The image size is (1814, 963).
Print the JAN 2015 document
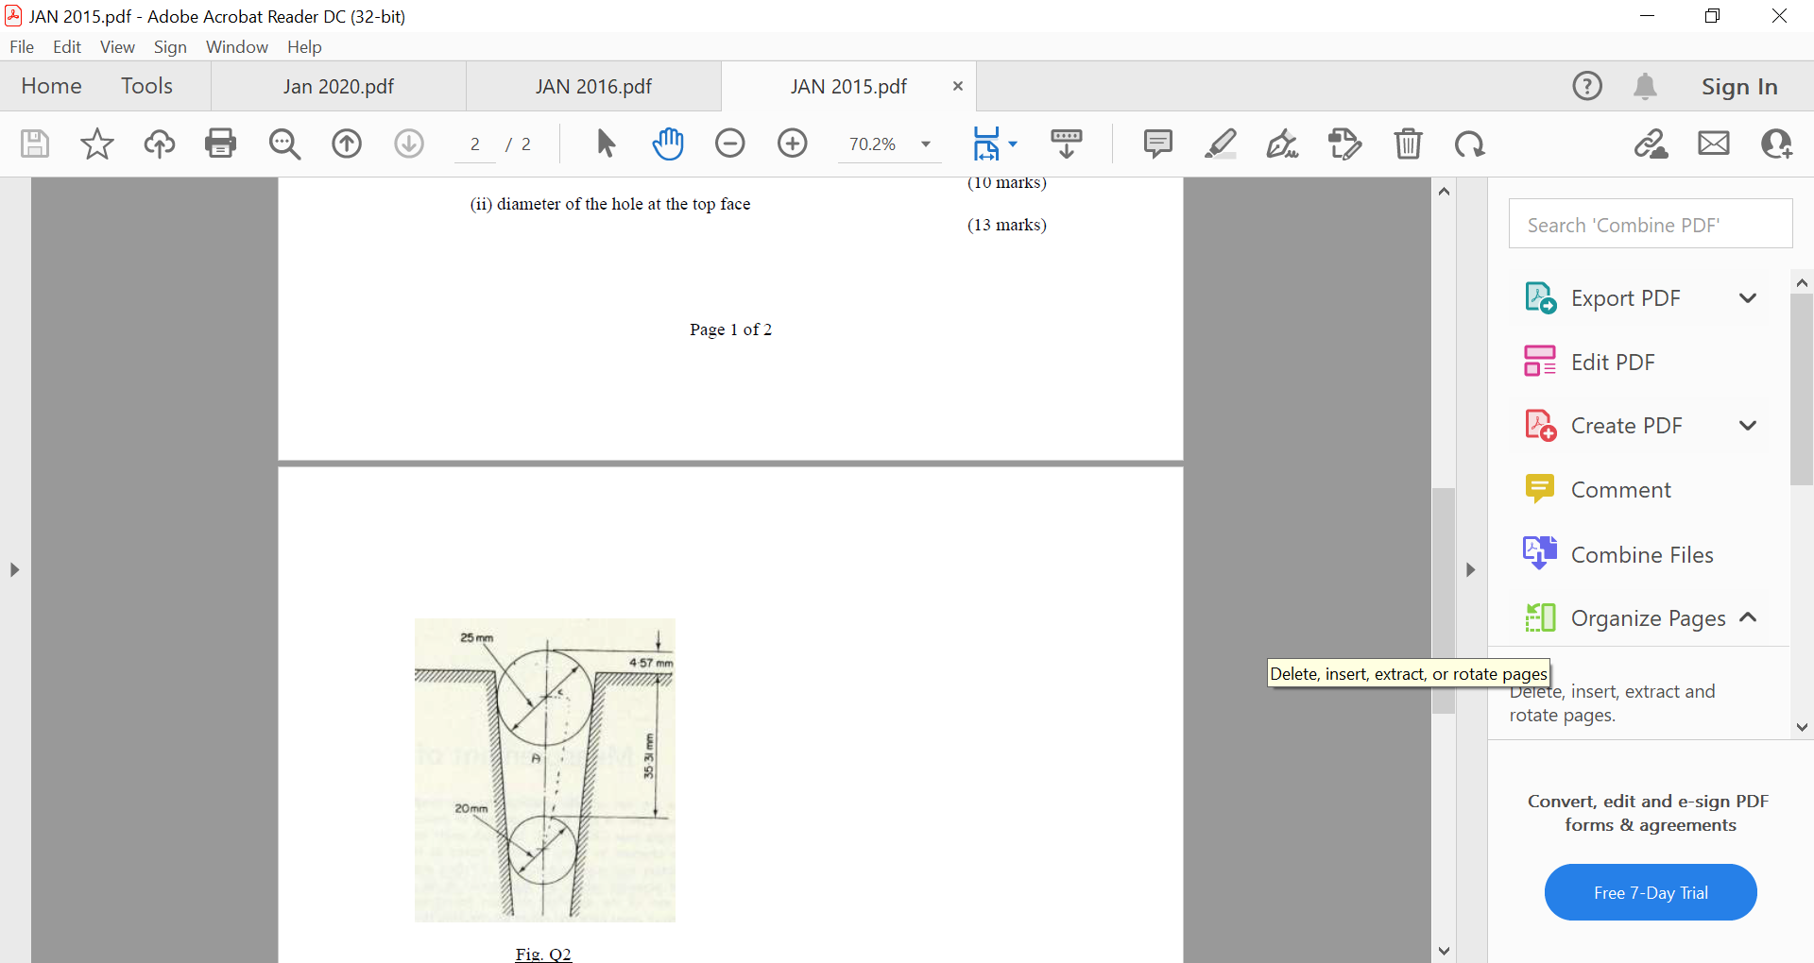[220, 144]
